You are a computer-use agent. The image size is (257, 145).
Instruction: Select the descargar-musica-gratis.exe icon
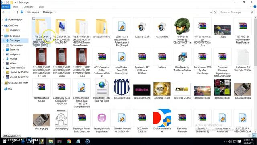(x=102, y=118)
